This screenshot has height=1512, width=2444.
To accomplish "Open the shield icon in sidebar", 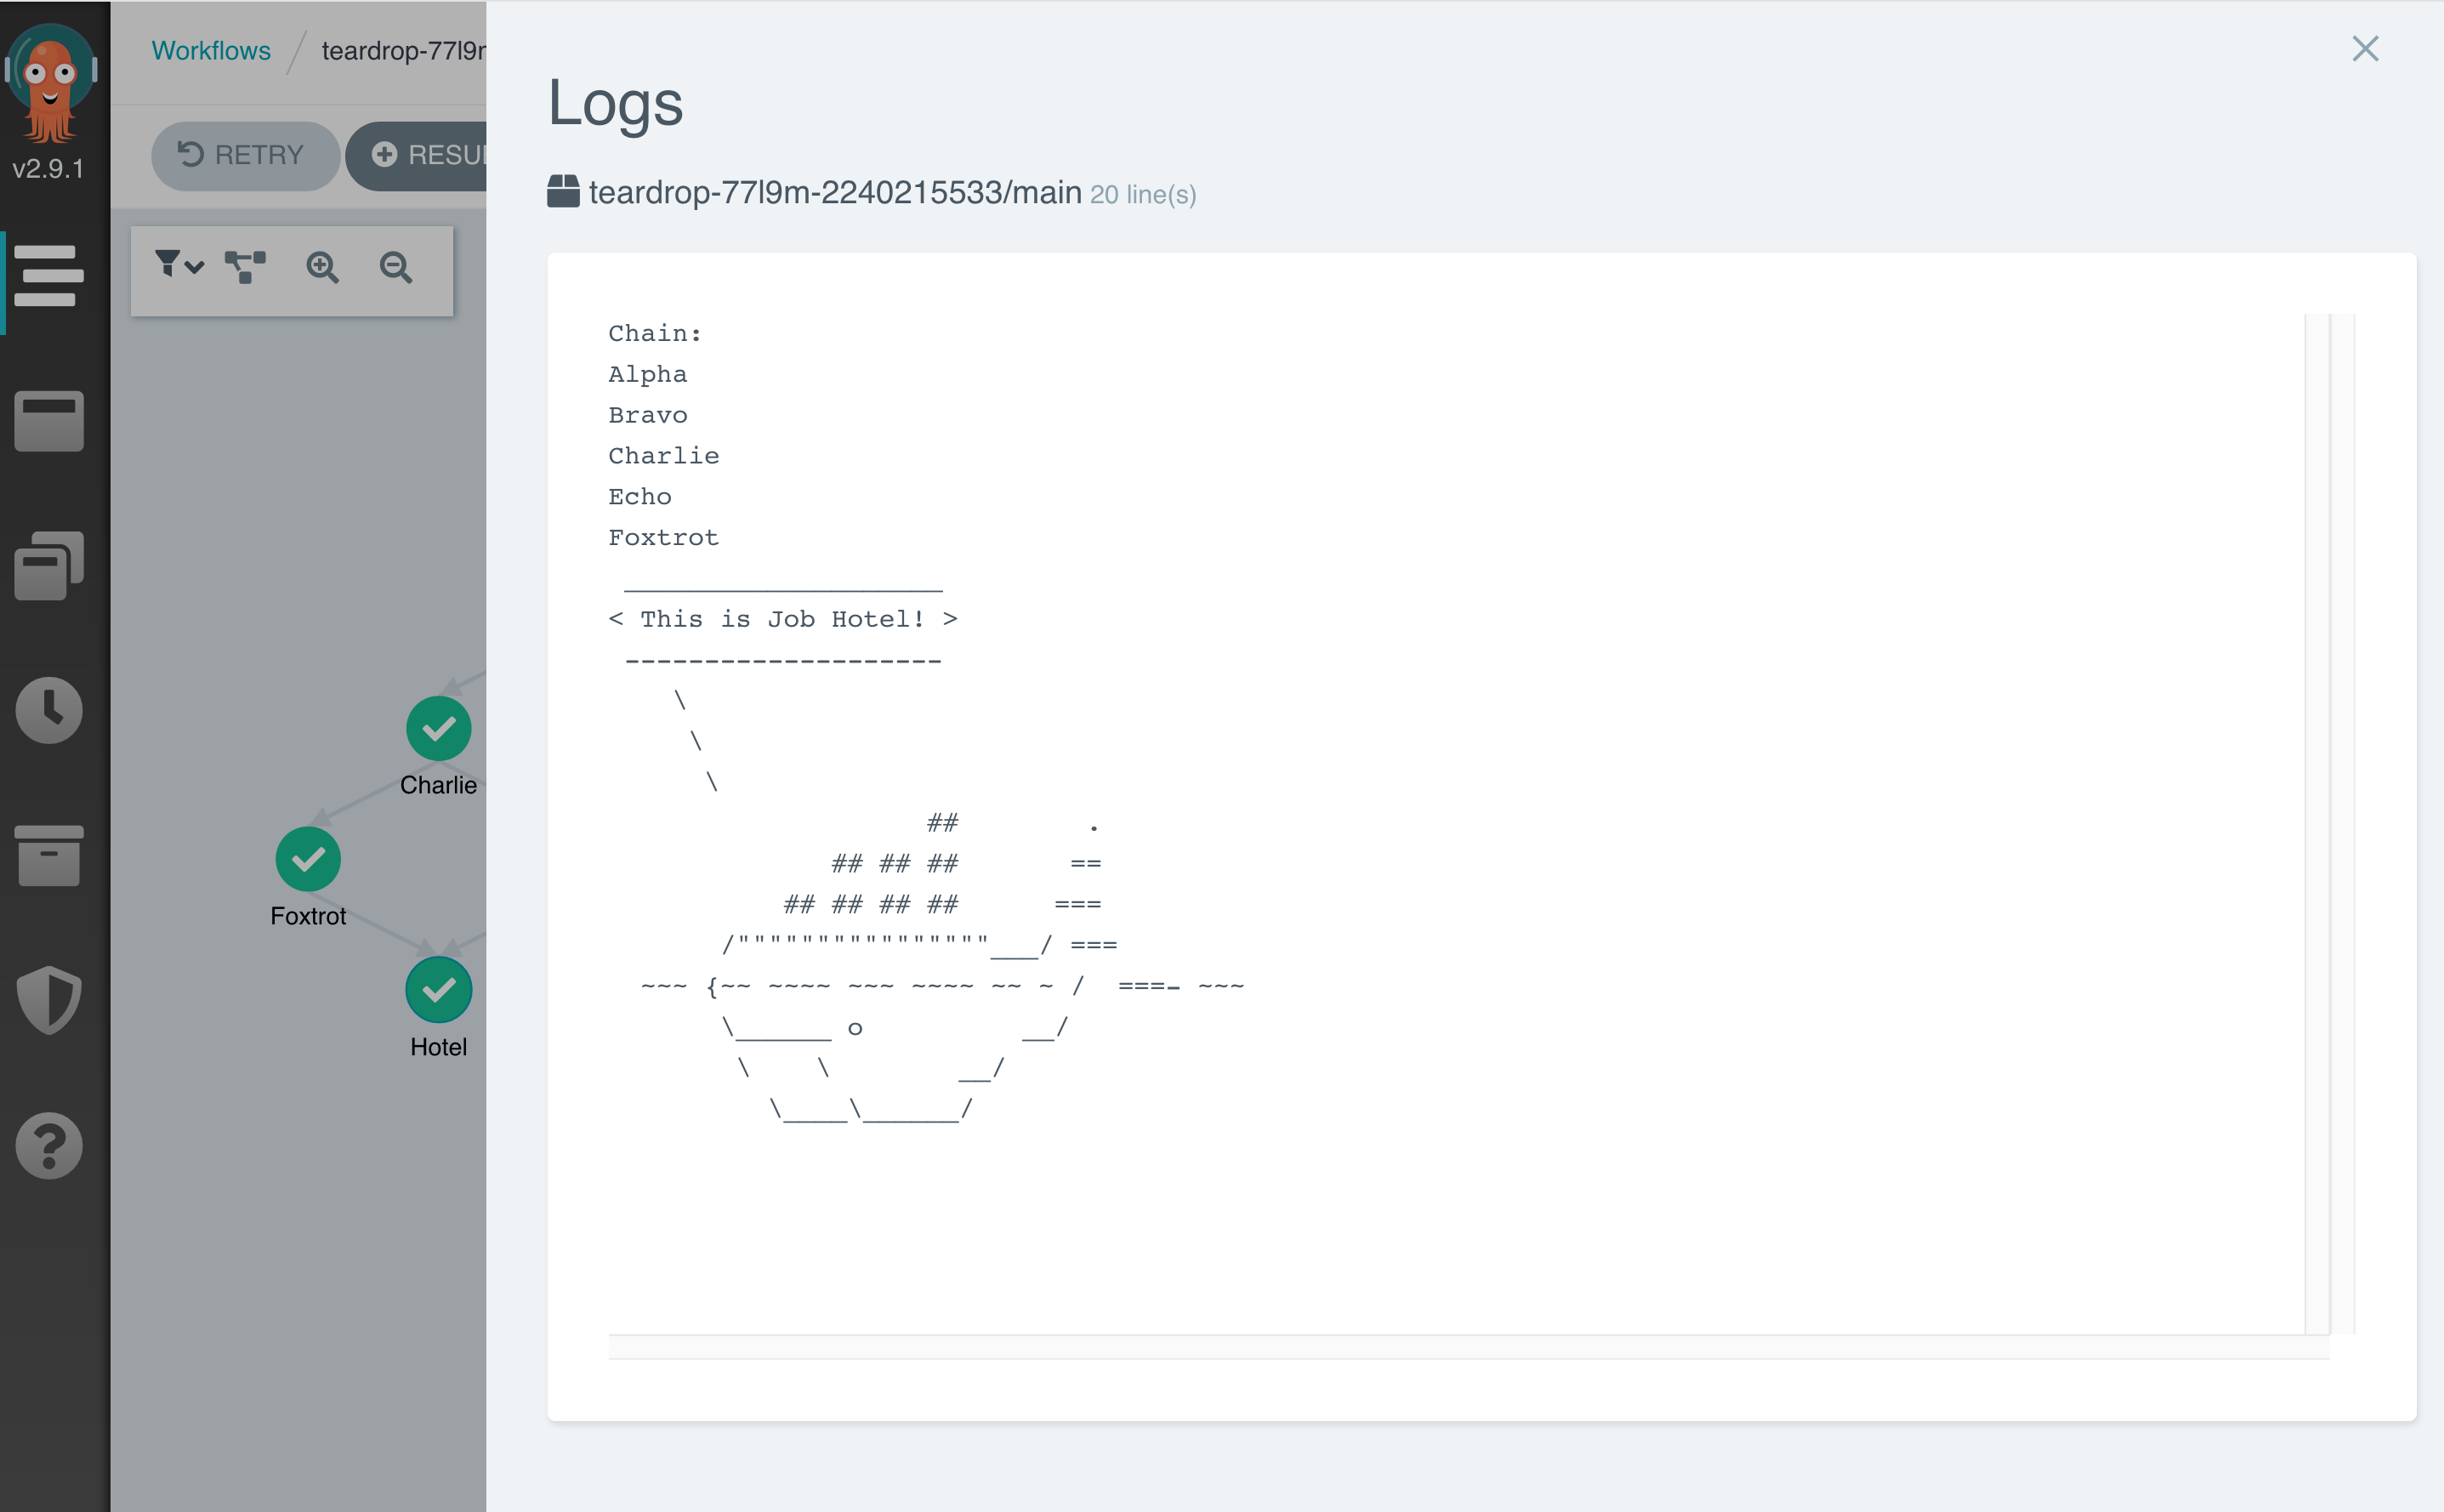I will coord(49,1000).
